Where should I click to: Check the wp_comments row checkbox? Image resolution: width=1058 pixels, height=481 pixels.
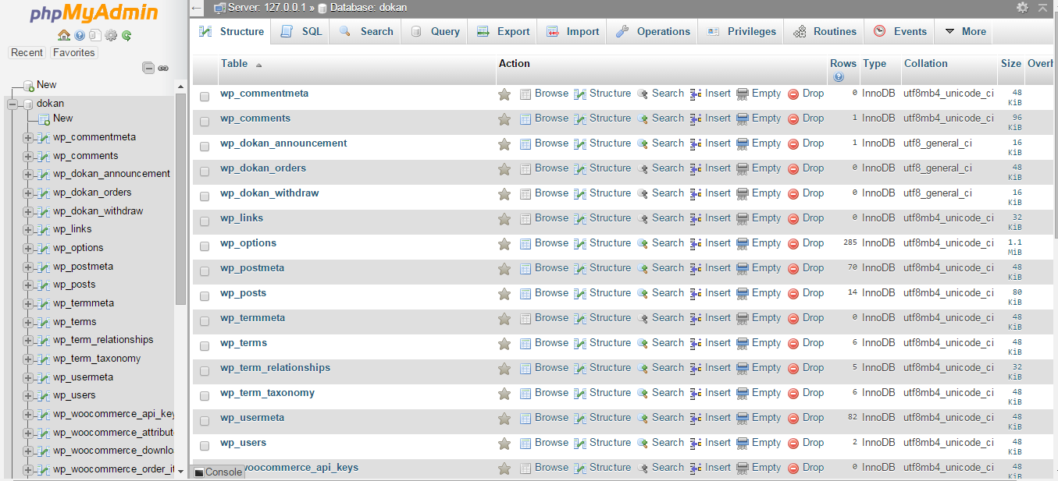[205, 122]
